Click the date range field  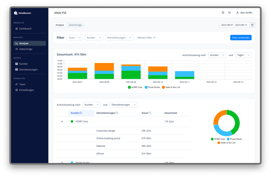point(234,25)
